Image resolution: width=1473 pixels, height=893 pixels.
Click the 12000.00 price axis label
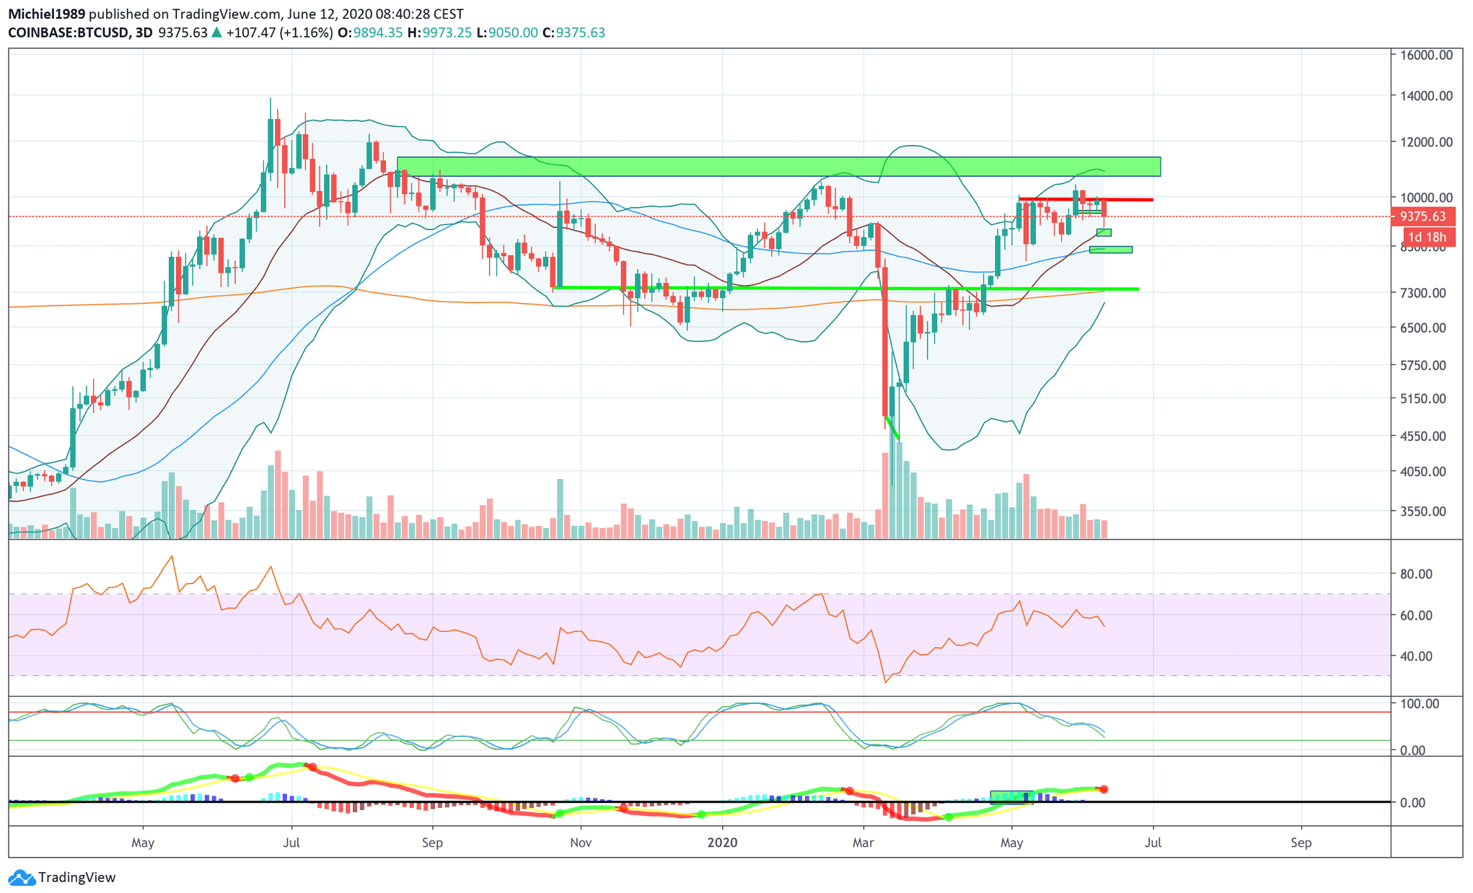click(1426, 142)
